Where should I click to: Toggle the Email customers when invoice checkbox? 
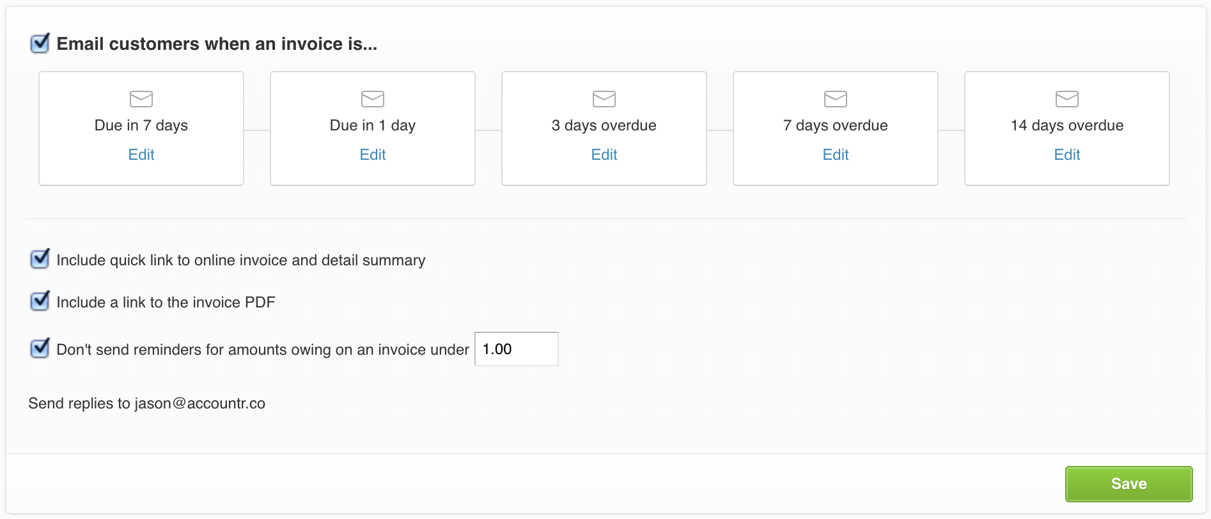click(40, 43)
